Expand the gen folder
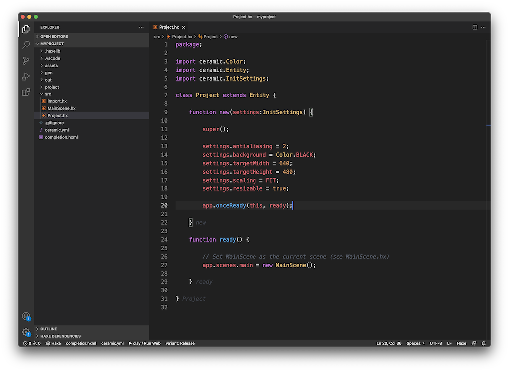Screen dimensions: 509x371 [x=91, y=73]
